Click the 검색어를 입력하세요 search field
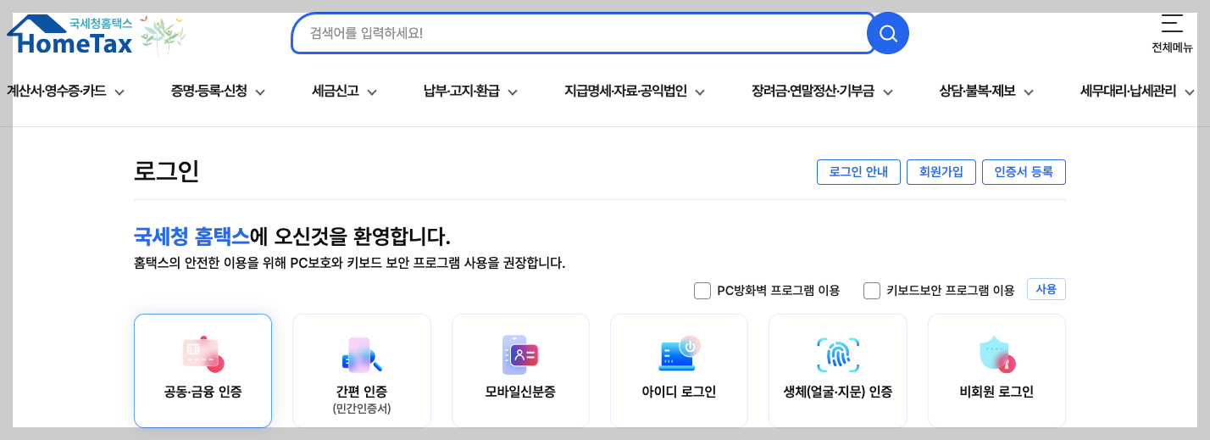 pyautogui.click(x=583, y=33)
